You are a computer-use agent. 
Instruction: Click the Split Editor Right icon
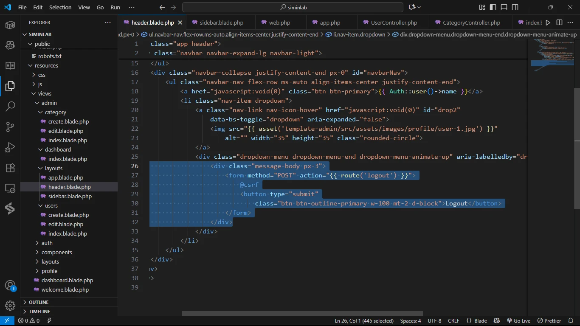(559, 22)
